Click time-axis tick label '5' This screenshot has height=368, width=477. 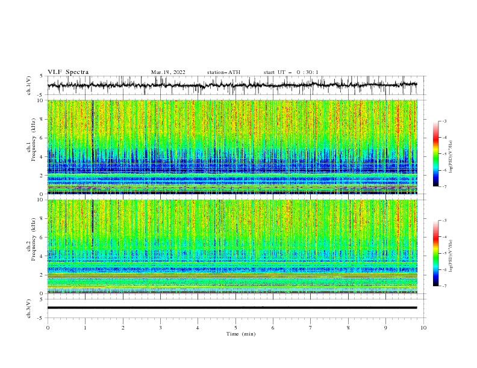click(x=235, y=328)
